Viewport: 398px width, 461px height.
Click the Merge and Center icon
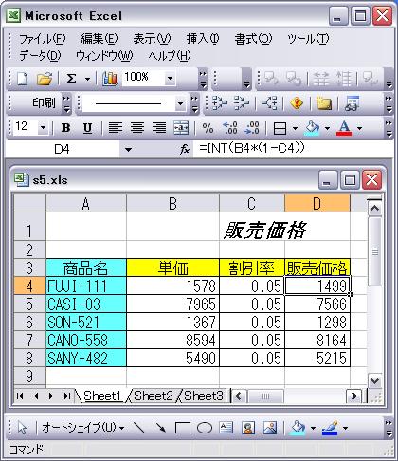tap(181, 128)
